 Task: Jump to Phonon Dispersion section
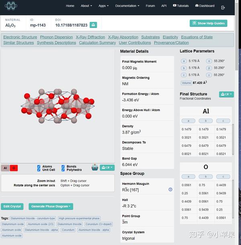[x=57, y=37]
